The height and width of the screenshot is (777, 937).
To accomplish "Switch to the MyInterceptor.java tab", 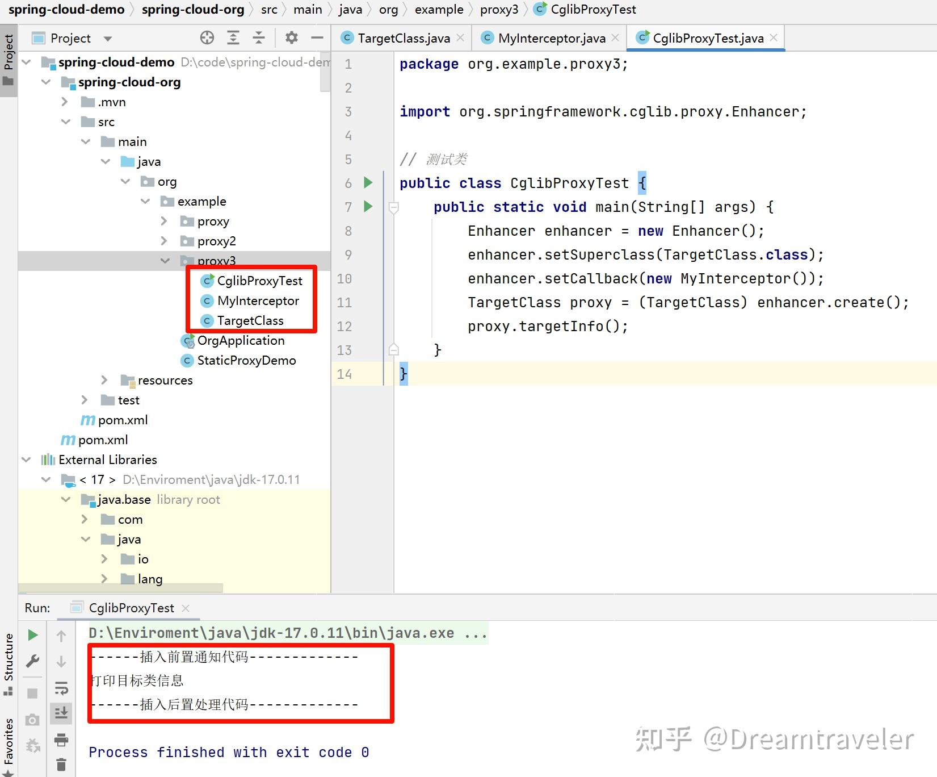I will click(x=548, y=38).
